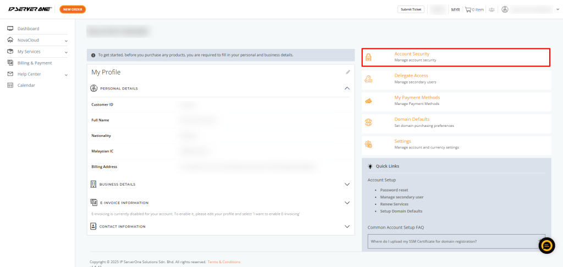Open the My Services menu item
Screen dimensions: 563x267
tap(29, 52)
